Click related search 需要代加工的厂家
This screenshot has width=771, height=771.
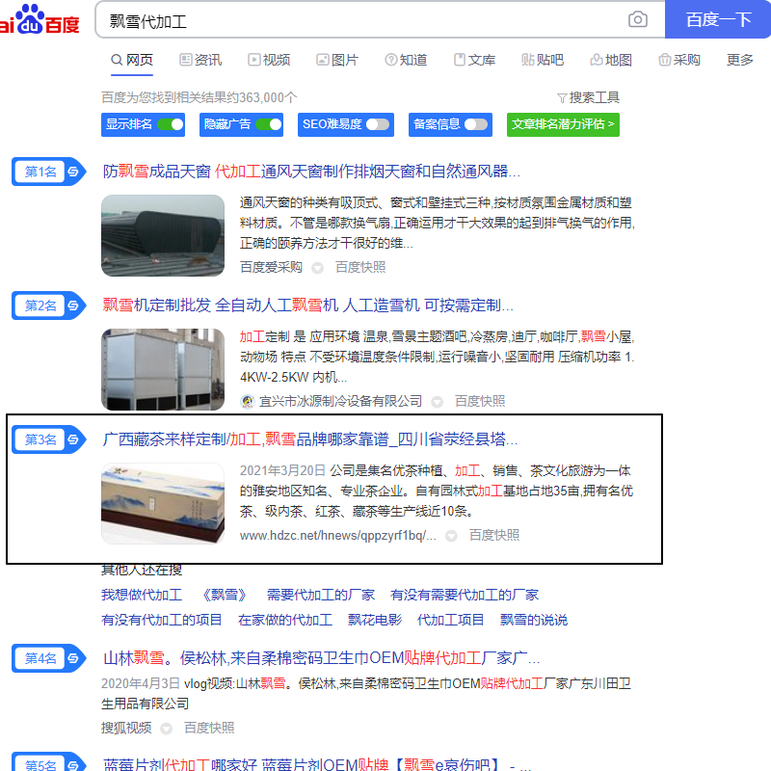tap(321, 595)
